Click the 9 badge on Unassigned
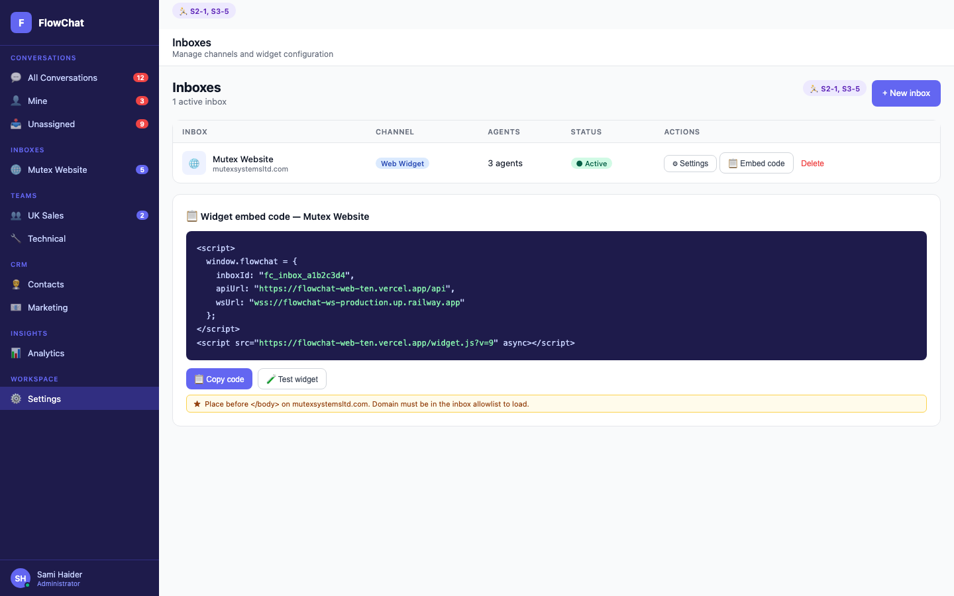Screen dimensions: 954x596 point(142,124)
